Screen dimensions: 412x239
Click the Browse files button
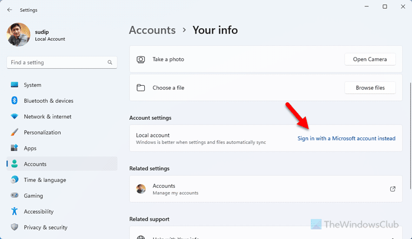370,87
